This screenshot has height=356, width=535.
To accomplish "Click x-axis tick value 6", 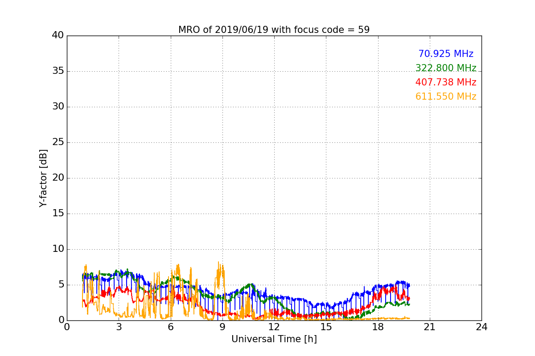I will tap(171, 327).
